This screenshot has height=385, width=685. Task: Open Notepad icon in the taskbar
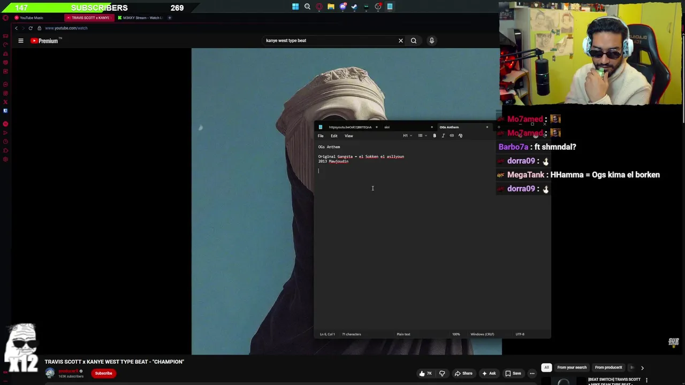click(x=390, y=6)
